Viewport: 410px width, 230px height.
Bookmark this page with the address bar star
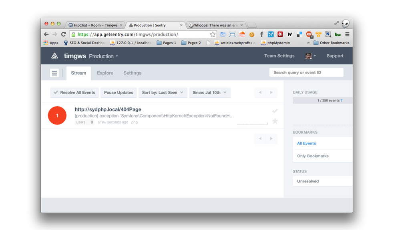point(213,34)
